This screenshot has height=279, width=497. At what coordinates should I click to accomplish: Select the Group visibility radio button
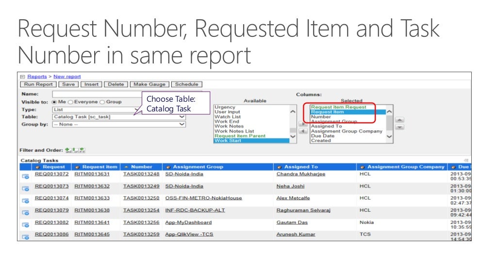point(102,102)
